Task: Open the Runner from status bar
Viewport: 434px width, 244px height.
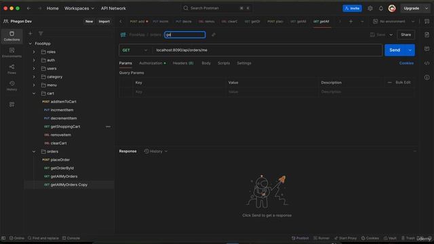Action: pyautogui.click(x=321, y=238)
